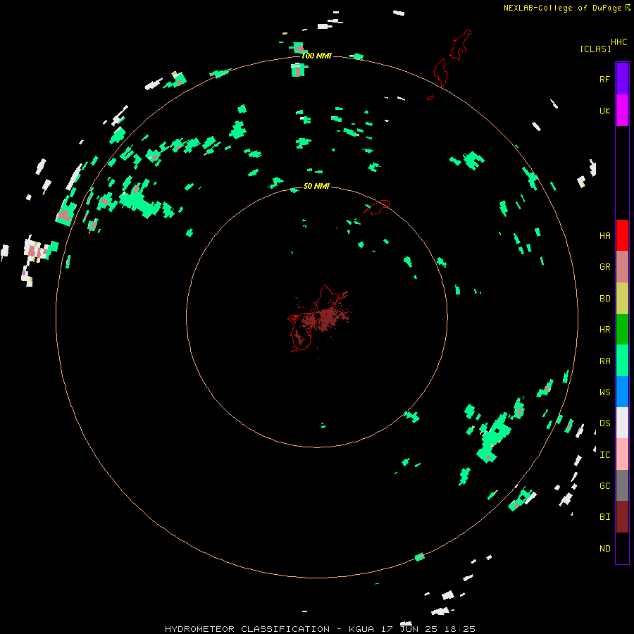Click the 'DS' legend label

tap(604, 423)
